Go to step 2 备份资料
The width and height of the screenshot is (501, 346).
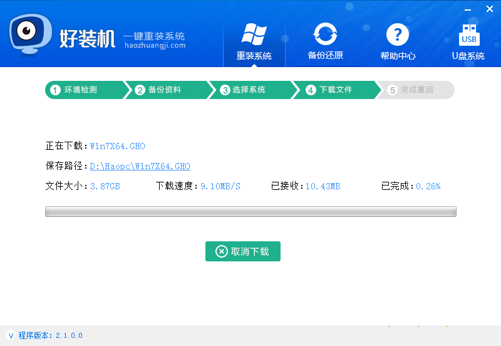[x=165, y=90]
